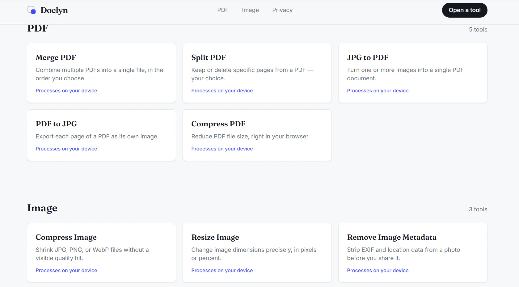Open the Resize Image tool card
Image resolution: width=519 pixels, height=287 pixels.
point(257,253)
